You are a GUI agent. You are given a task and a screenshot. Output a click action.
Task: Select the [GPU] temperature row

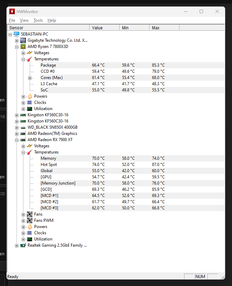(132, 177)
